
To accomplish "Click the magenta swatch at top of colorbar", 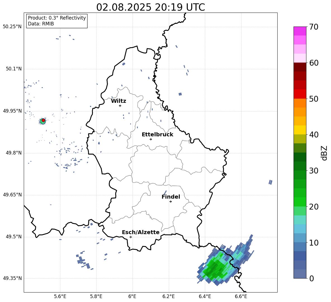I will click(300, 31).
